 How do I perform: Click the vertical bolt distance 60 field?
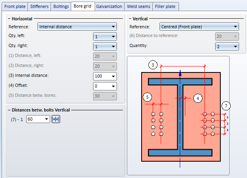pos(35,119)
